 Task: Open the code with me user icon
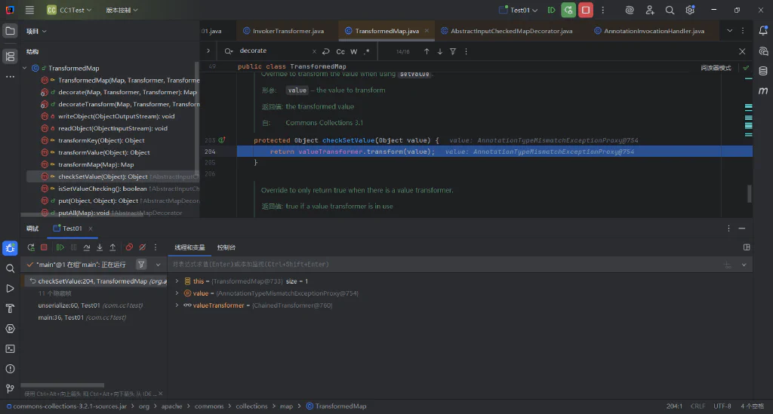click(x=650, y=10)
